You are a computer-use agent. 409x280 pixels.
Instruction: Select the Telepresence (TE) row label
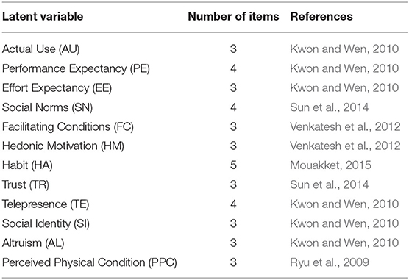click(x=46, y=204)
